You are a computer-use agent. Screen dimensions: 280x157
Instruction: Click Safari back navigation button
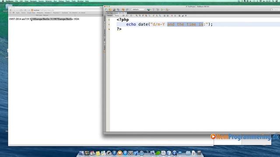pyautogui.click(x=14, y=10)
